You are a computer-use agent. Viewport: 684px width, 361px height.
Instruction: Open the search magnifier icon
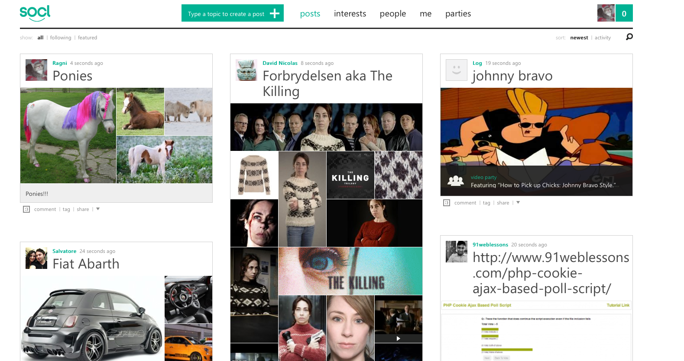629,37
